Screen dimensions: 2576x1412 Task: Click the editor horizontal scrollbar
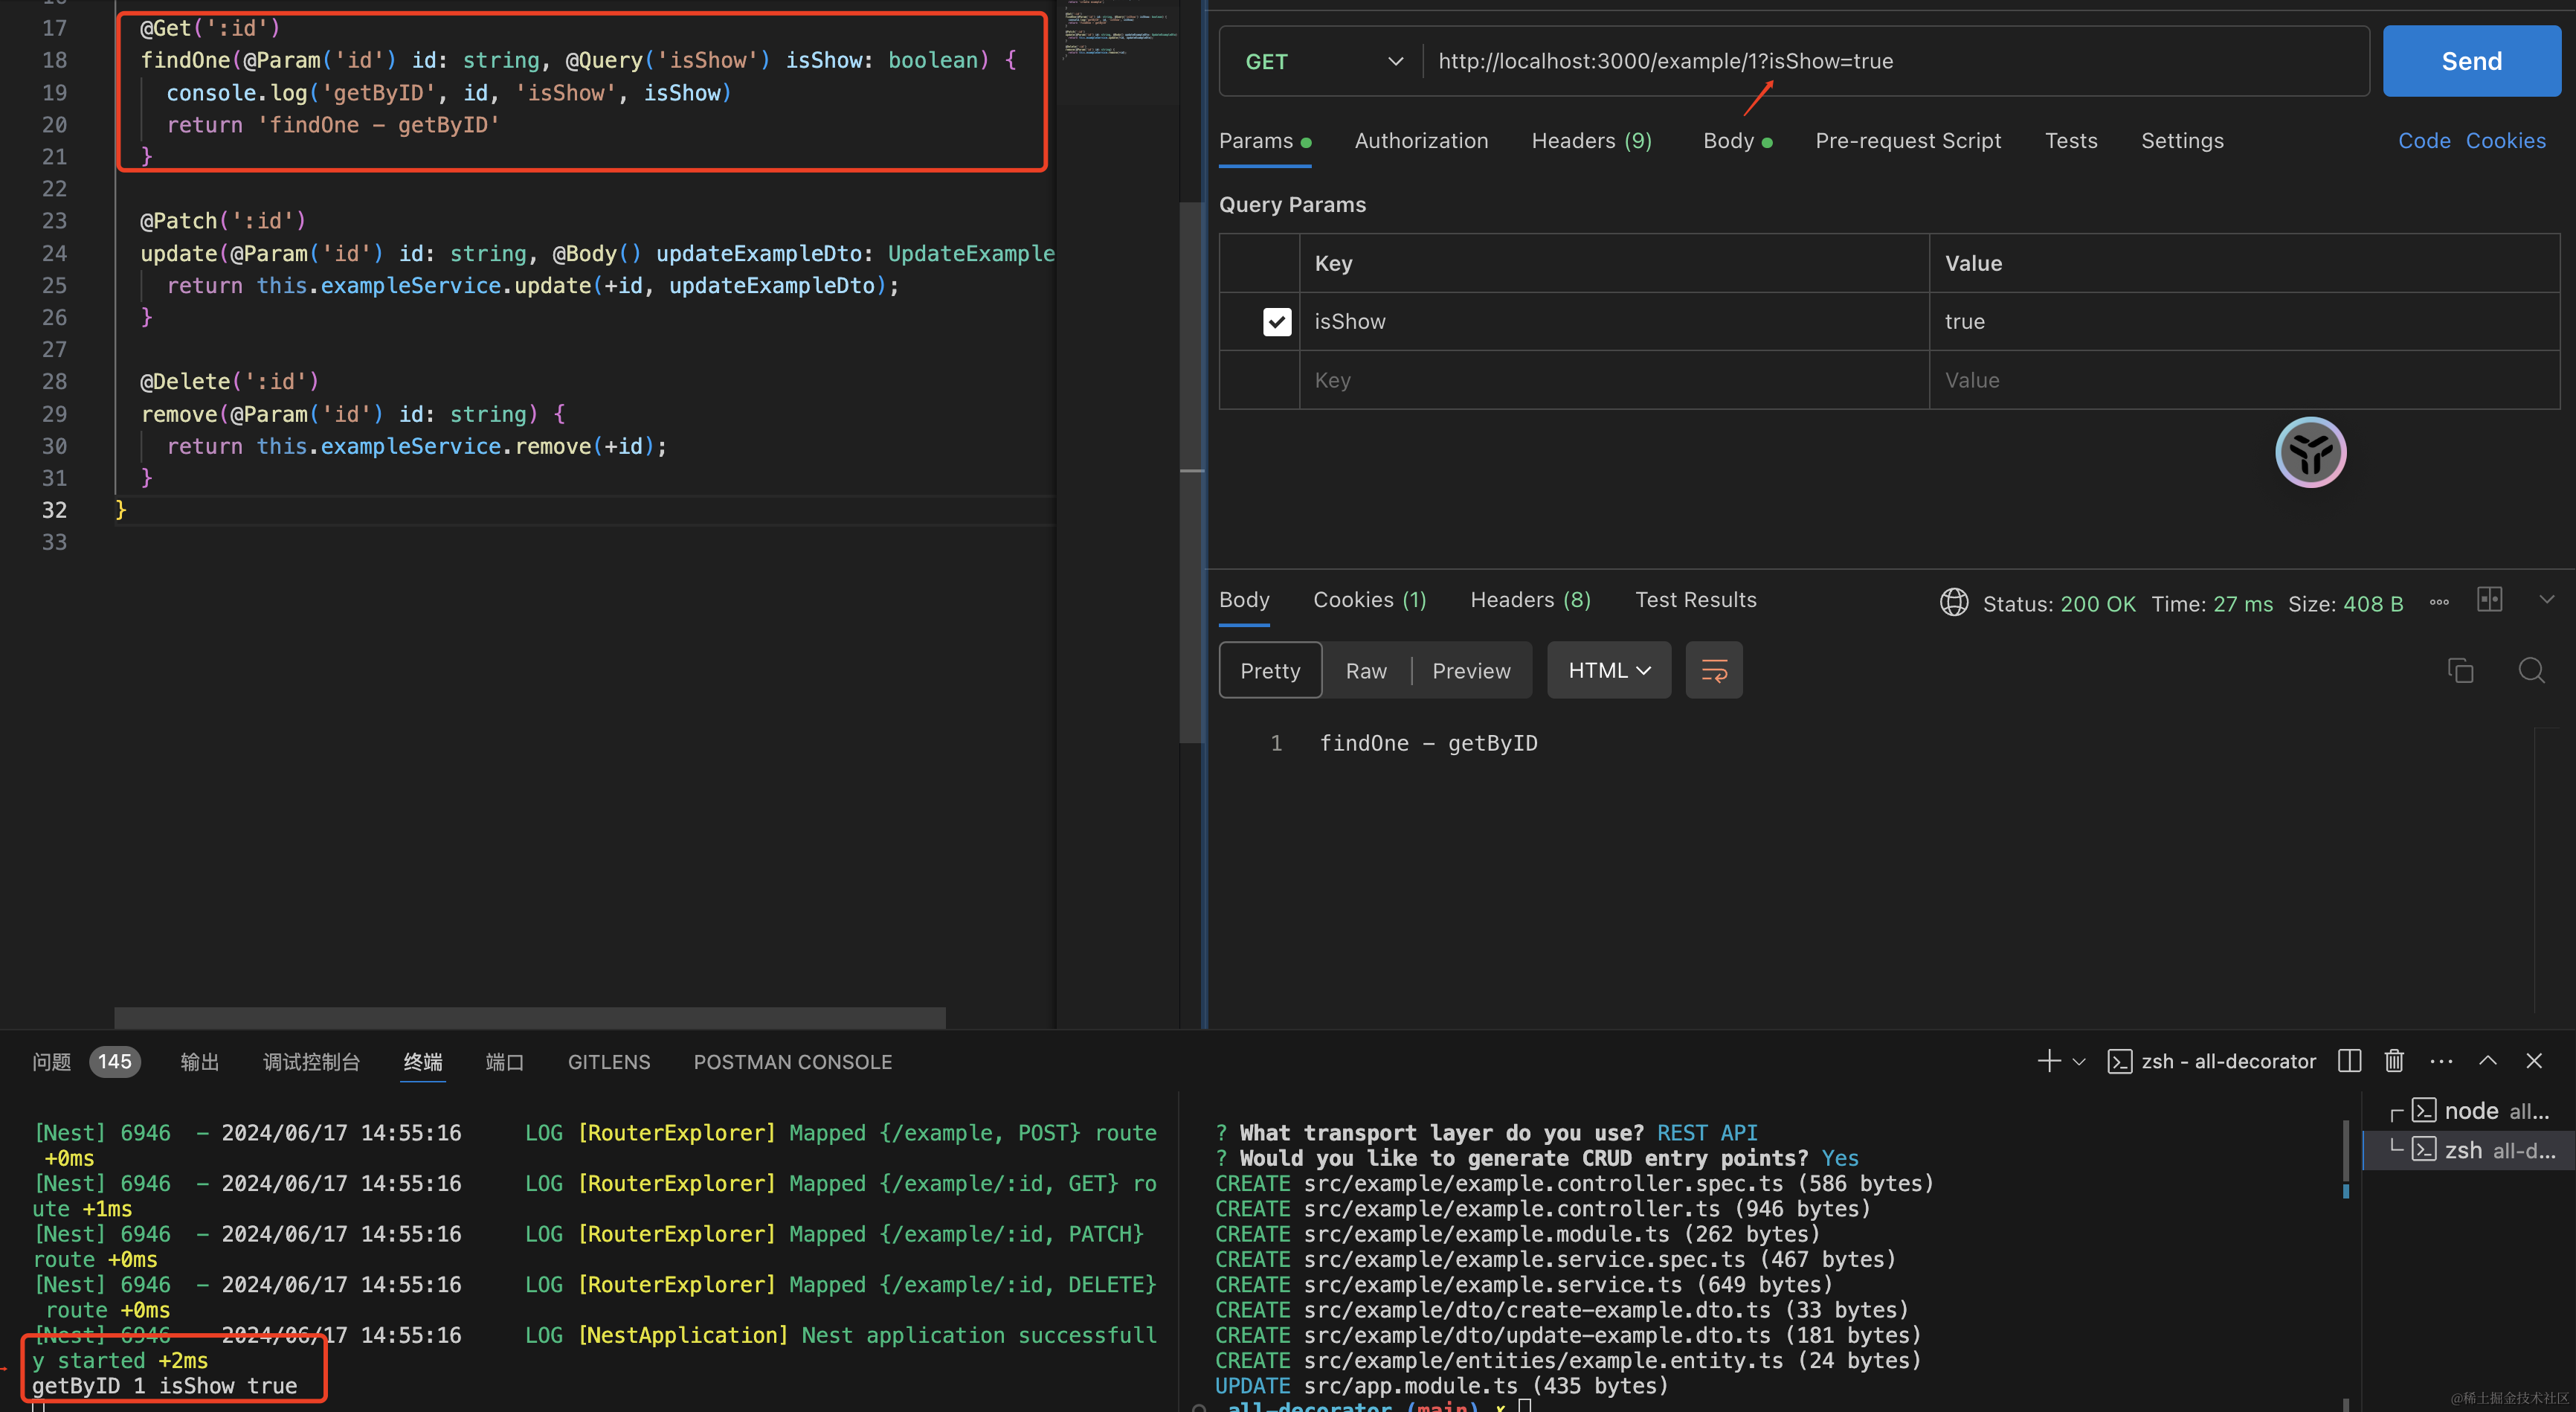pyautogui.click(x=529, y=1017)
